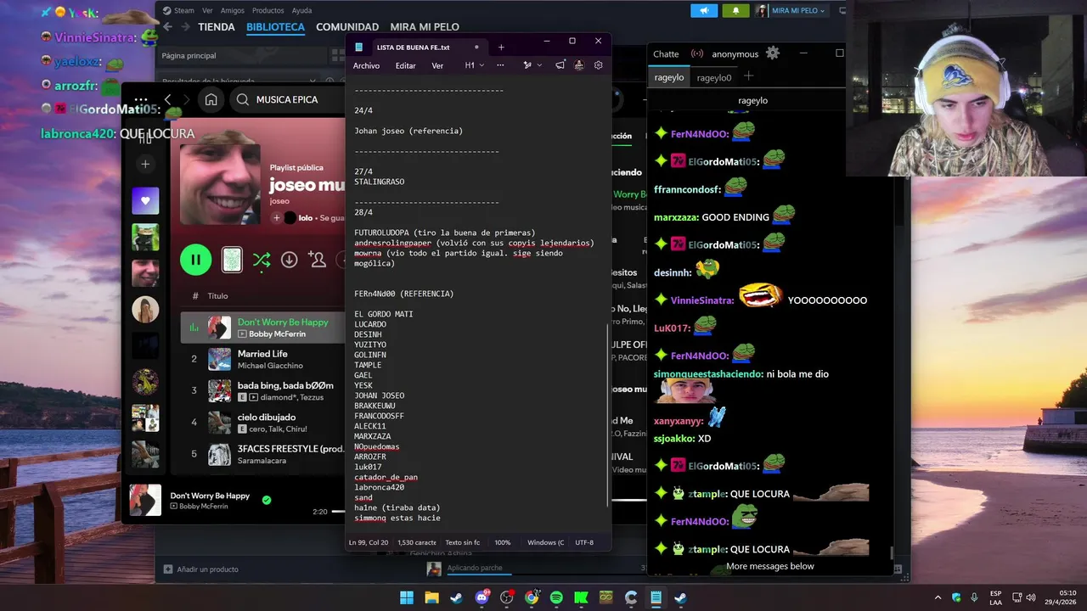Click the taskbar microphone icon
This screenshot has height=611, width=1087.
(x=974, y=597)
